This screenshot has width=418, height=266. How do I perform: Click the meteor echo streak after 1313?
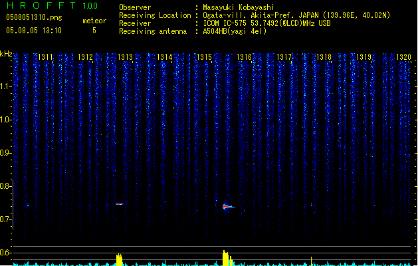[x=120, y=204]
